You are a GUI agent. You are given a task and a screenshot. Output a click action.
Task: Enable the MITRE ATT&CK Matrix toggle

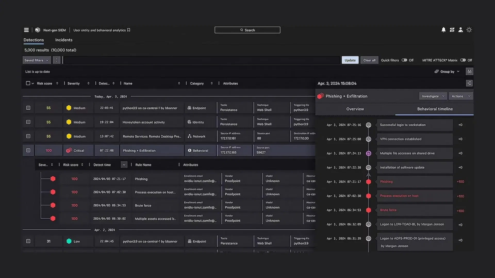pyautogui.click(x=463, y=60)
